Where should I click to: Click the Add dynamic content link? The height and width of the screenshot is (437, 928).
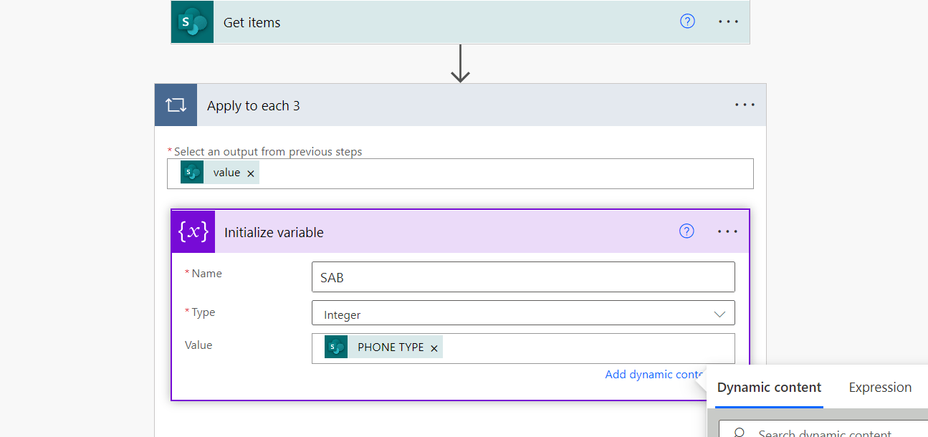click(x=655, y=374)
